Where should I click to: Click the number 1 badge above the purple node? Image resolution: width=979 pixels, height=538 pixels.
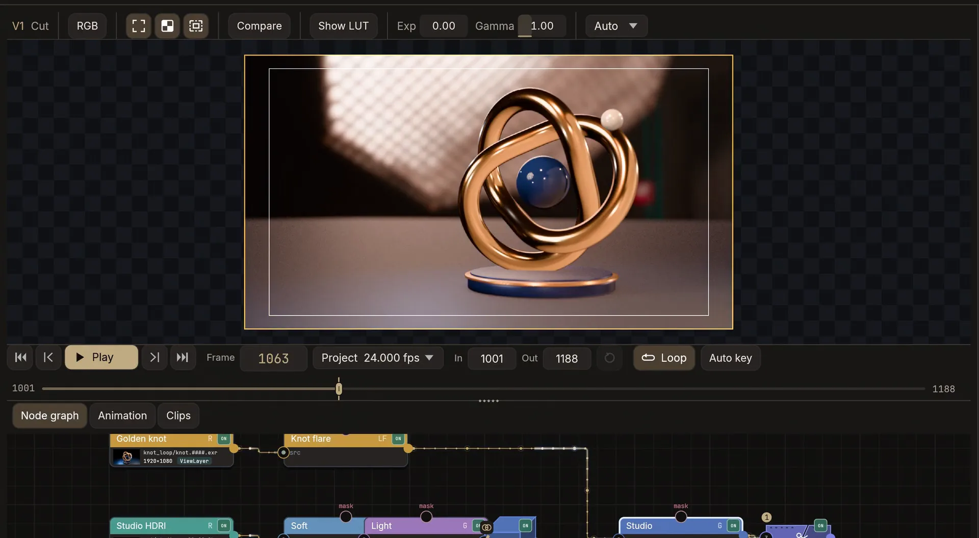click(x=766, y=517)
